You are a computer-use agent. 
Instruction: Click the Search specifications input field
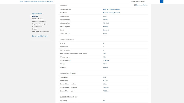(x=145, y=2)
